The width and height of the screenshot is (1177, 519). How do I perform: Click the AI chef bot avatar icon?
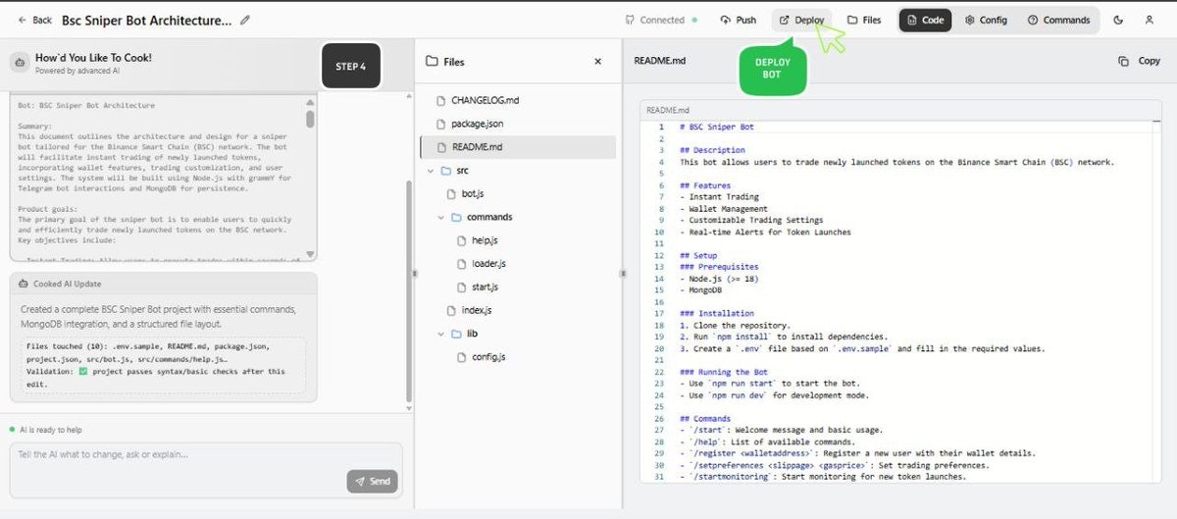click(x=21, y=63)
